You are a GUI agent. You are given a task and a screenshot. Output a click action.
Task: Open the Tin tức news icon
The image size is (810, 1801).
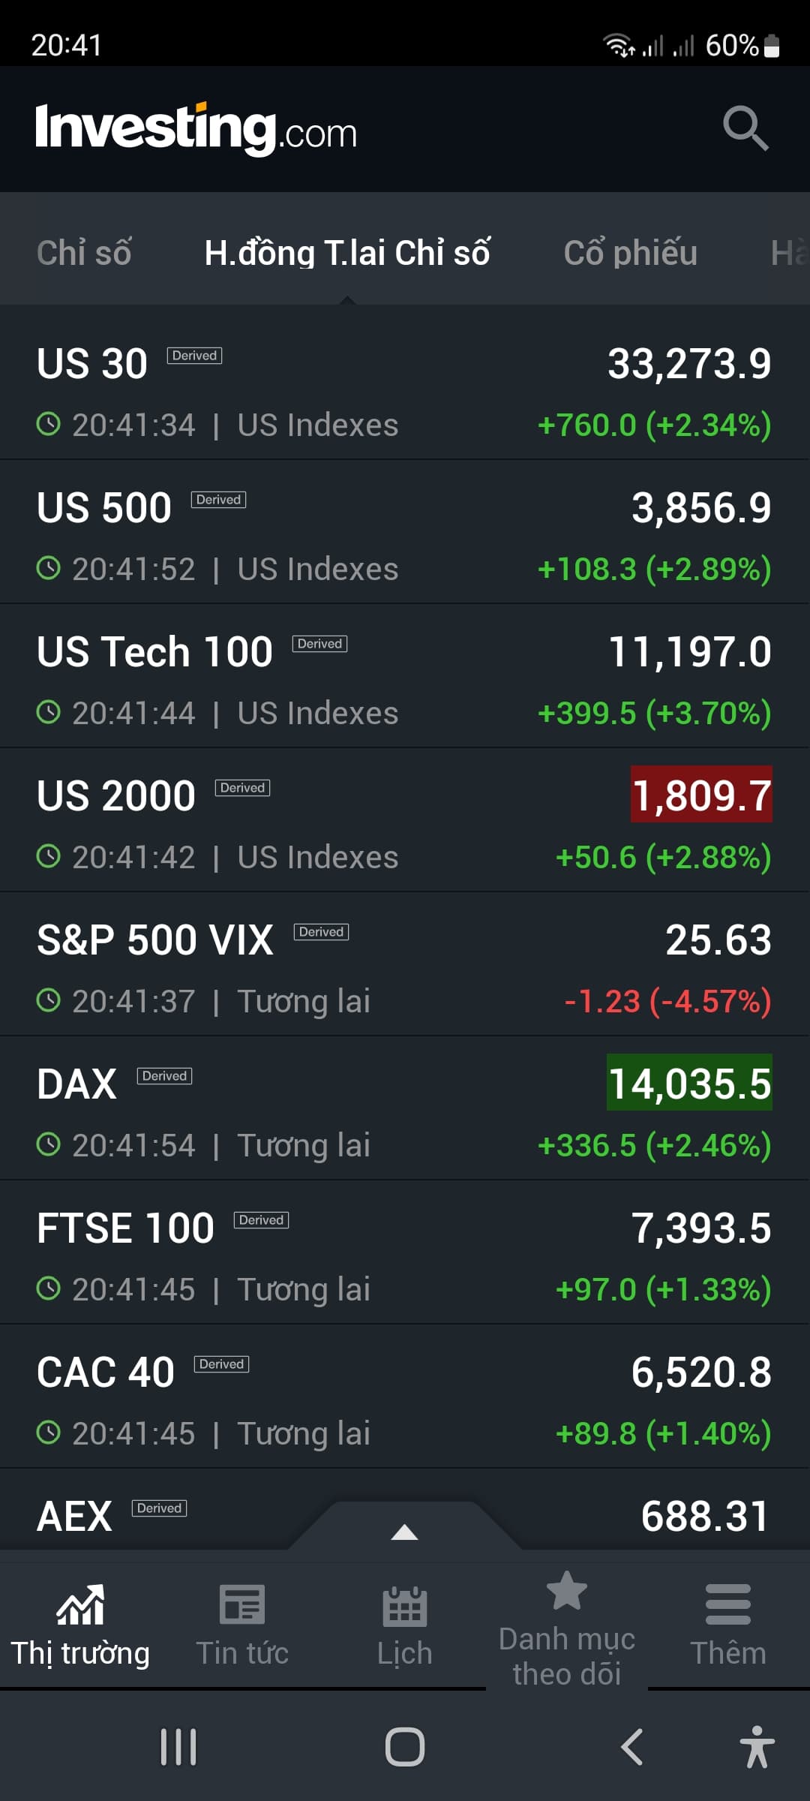click(x=241, y=1605)
